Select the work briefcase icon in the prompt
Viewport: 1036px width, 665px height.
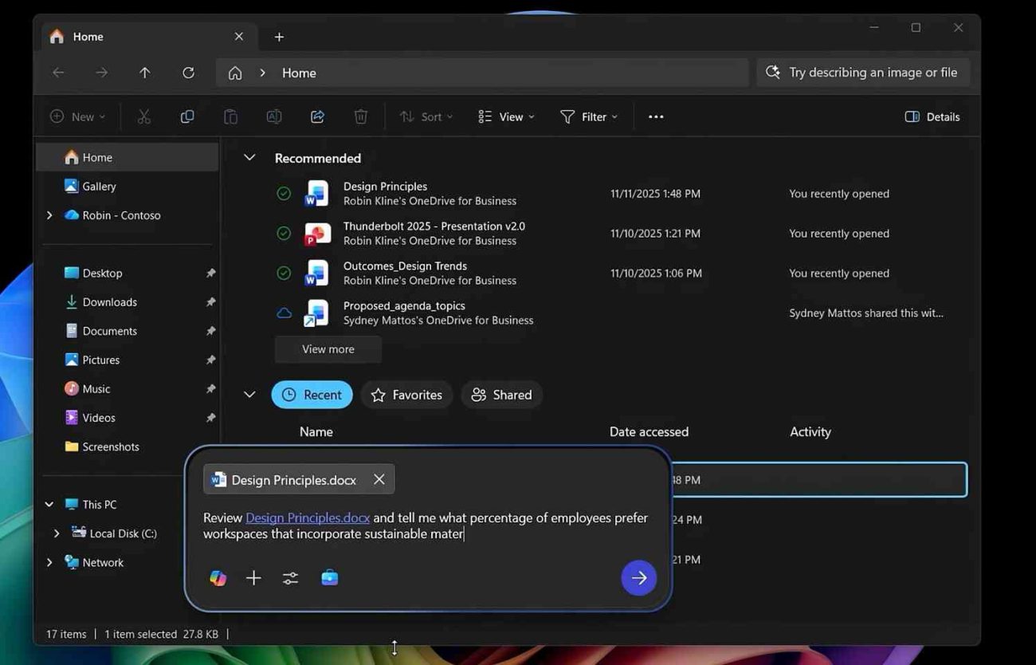329,577
